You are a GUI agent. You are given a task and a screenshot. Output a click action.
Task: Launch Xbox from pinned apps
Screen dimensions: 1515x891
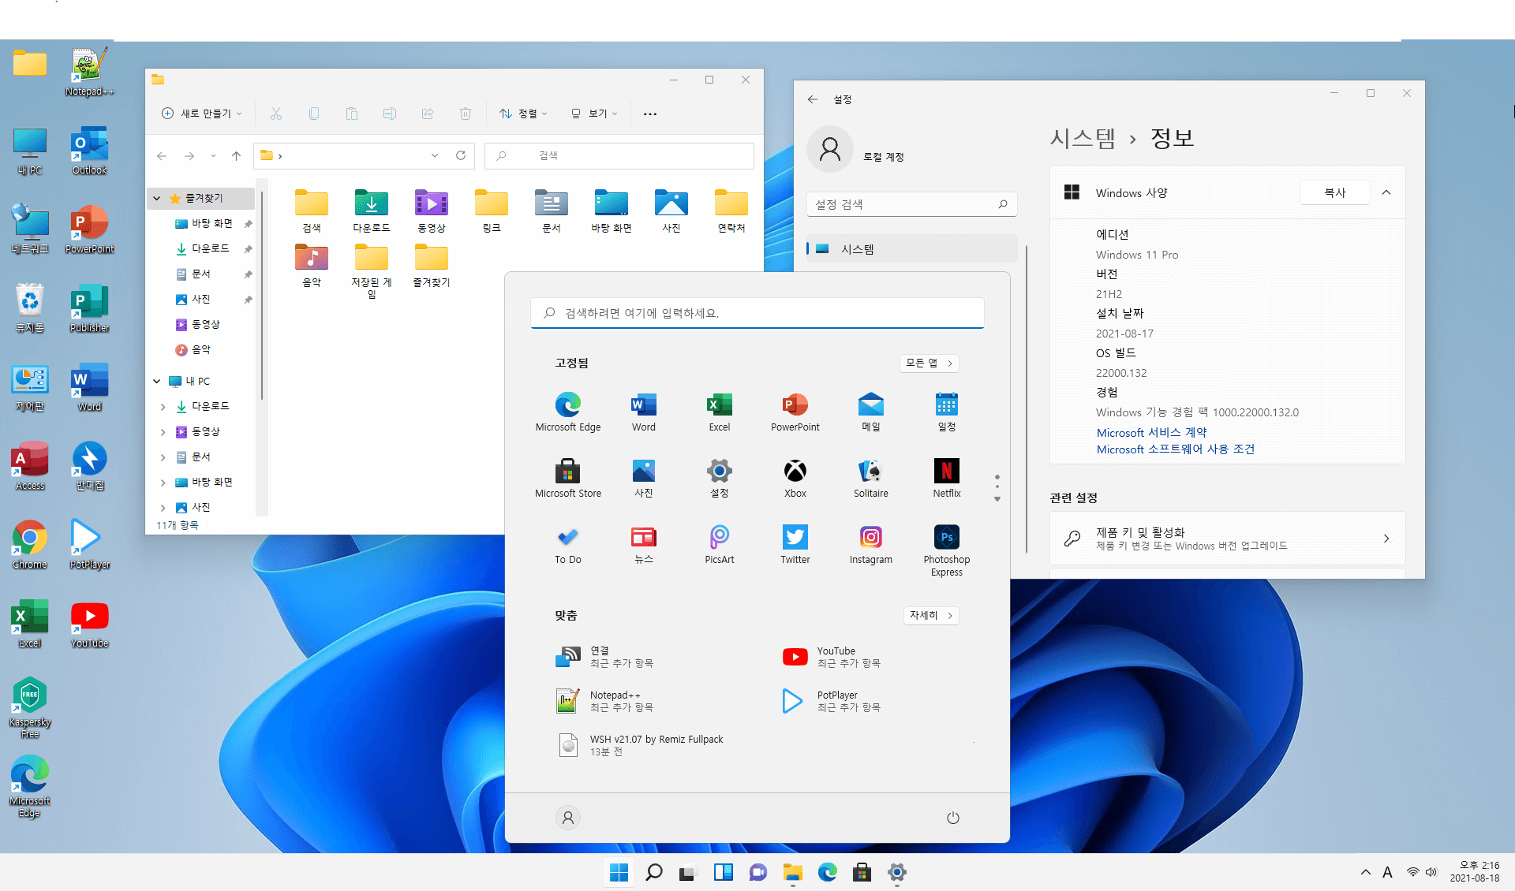coord(795,479)
